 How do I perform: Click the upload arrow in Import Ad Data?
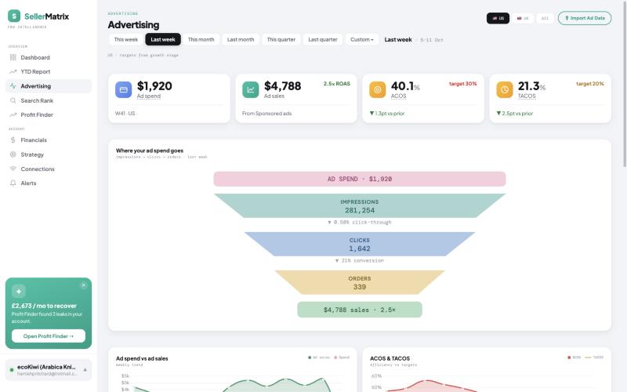tap(567, 18)
